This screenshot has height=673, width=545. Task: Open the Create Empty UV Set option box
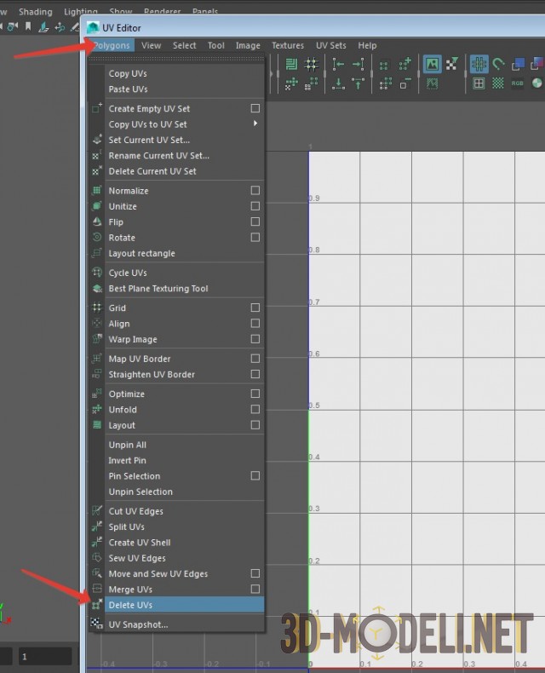tap(255, 108)
